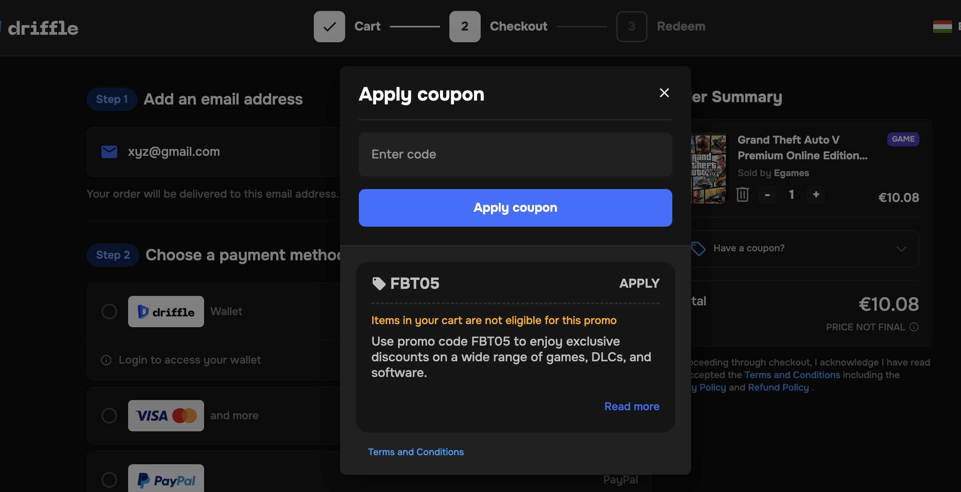Close the Apply coupon dialog
The height and width of the screenshot is (492, 961).
pos(664,93)
